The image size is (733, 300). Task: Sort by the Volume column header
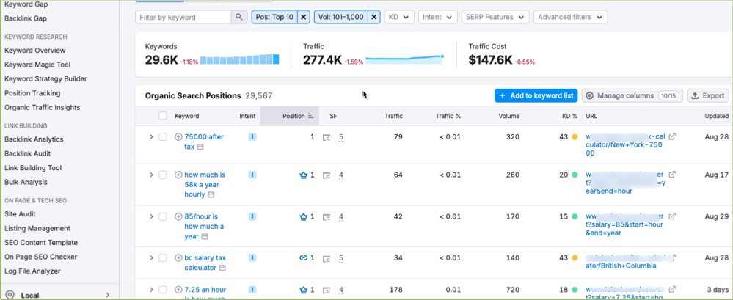point(508,116)
